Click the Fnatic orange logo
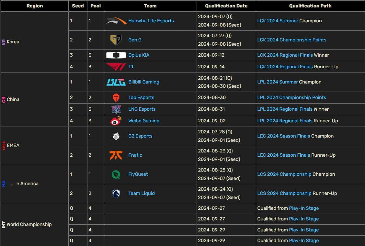The image size is (365, 246). click(x=116, y=155)
